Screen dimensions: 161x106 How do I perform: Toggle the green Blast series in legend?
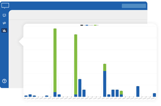tap(96, 25)
